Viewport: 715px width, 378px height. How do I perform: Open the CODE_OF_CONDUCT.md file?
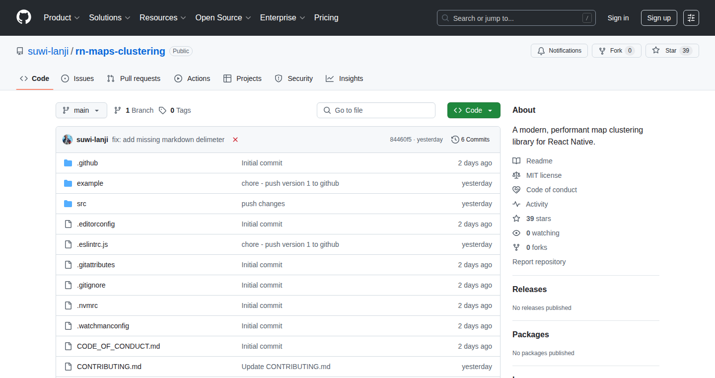[118, 346]
